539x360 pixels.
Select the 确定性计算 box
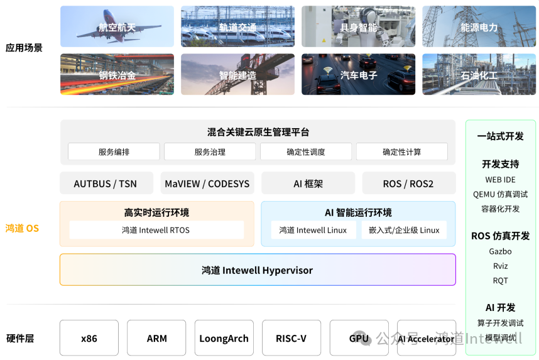(402, 151)
